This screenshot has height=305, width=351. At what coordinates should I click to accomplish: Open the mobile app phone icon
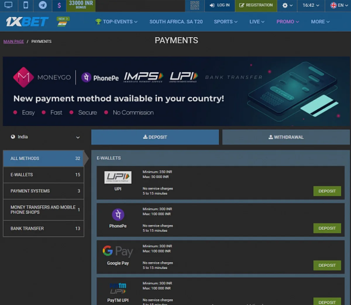pos(26,5)
